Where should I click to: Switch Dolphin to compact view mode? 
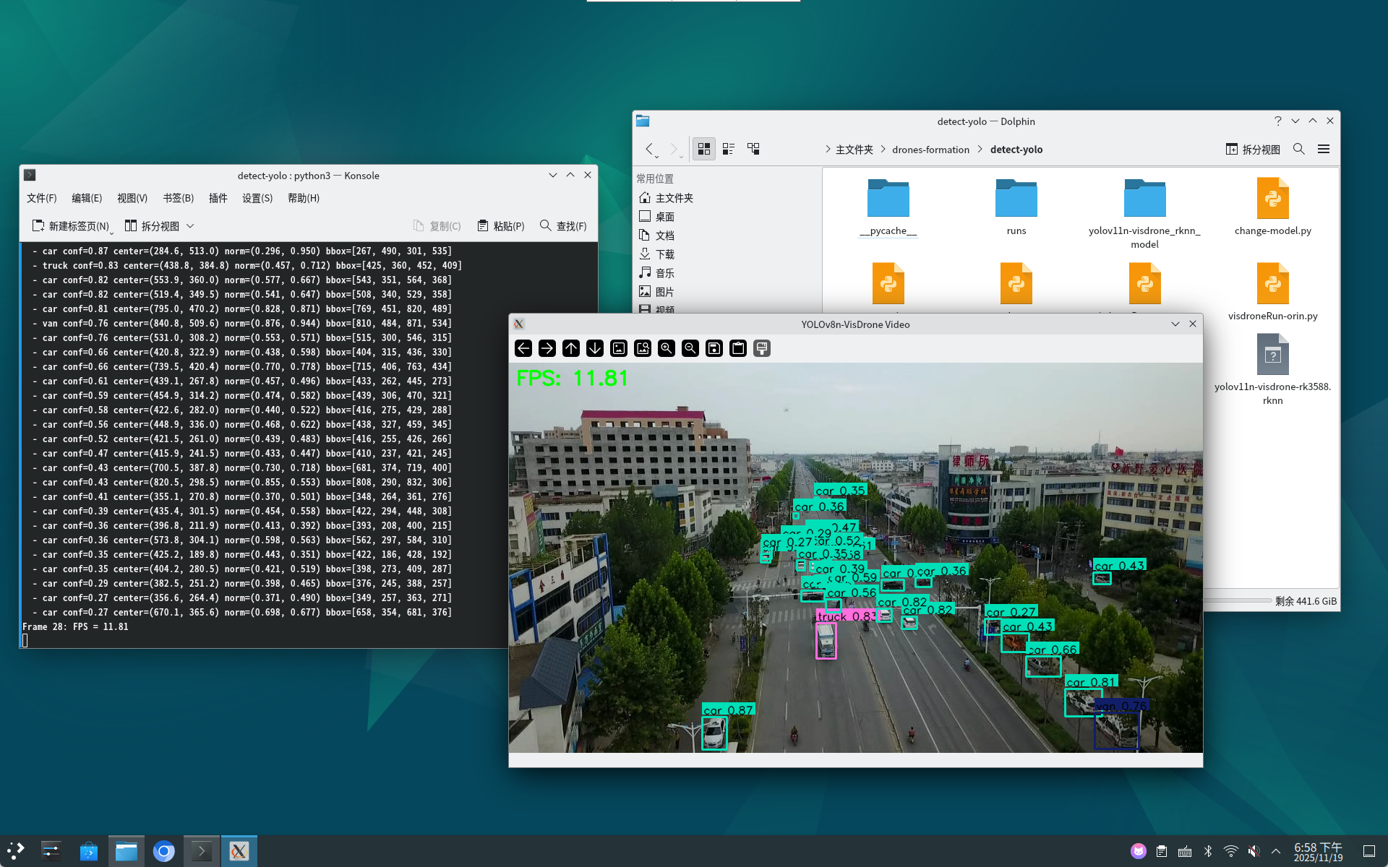pos(729,149)
